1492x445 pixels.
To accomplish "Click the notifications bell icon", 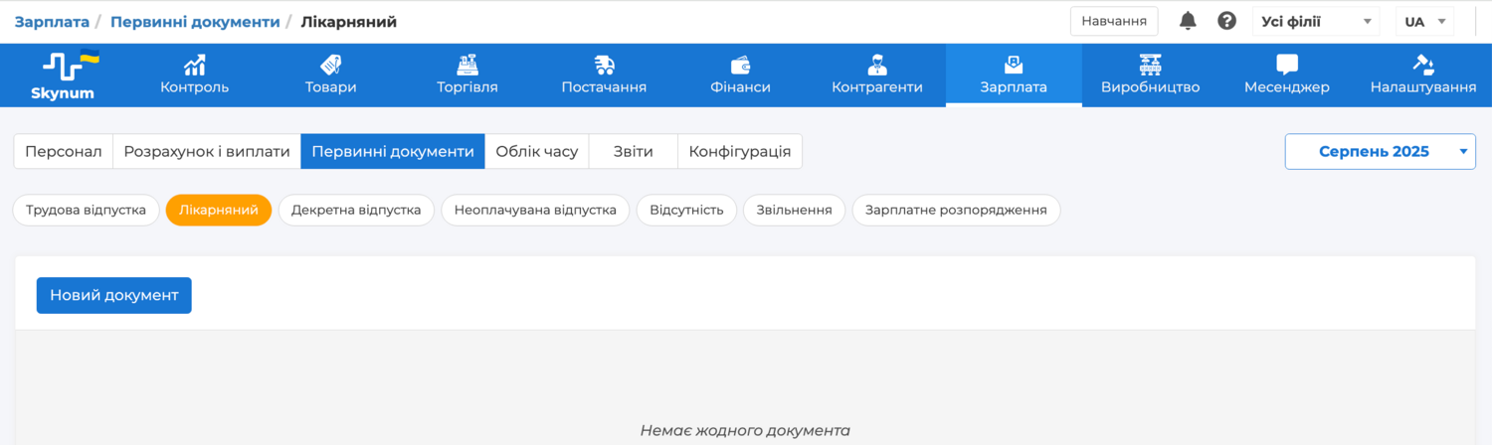I will 1188,21.
